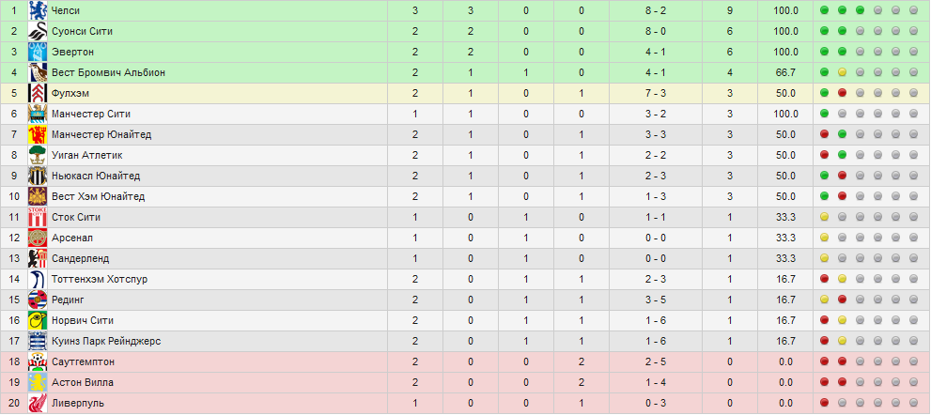Screen dimensions: 931x415
Task: Click the Liverpool red liver bird logo
Action: click(38, 403)
